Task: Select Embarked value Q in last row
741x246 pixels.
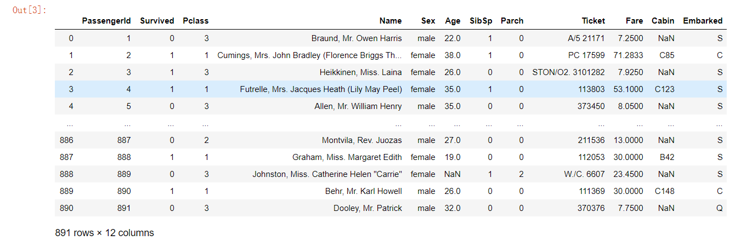Action: point(720,208)
